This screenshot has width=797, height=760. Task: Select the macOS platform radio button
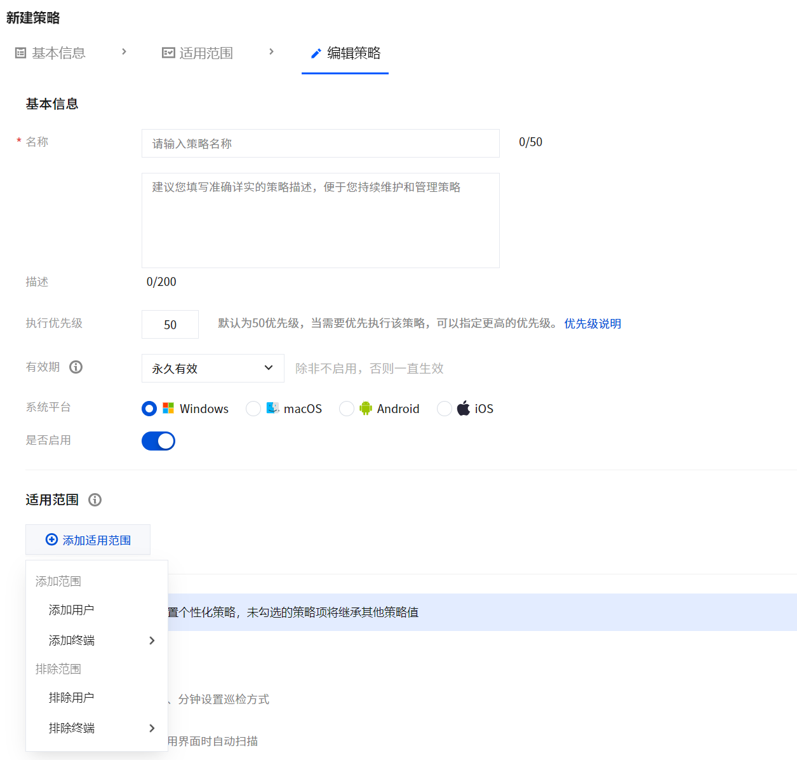pyautogui.click(x=253, y=409)
